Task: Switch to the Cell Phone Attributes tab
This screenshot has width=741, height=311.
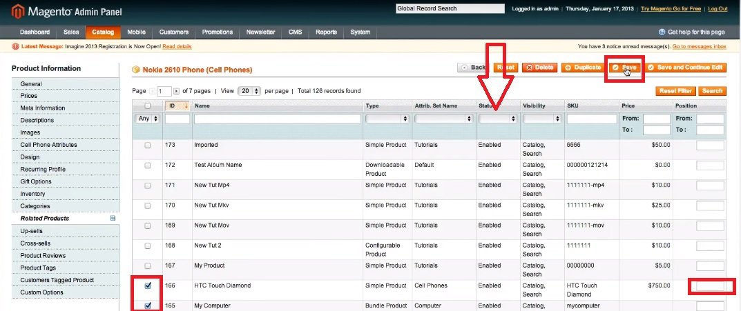Action: 66,145
